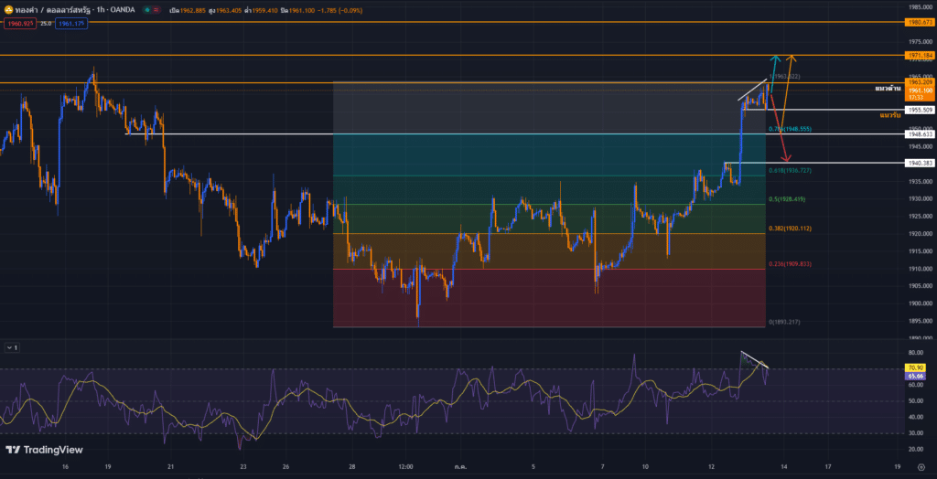Click the gold symbol icon beside the chart title

tap(7, 9)
